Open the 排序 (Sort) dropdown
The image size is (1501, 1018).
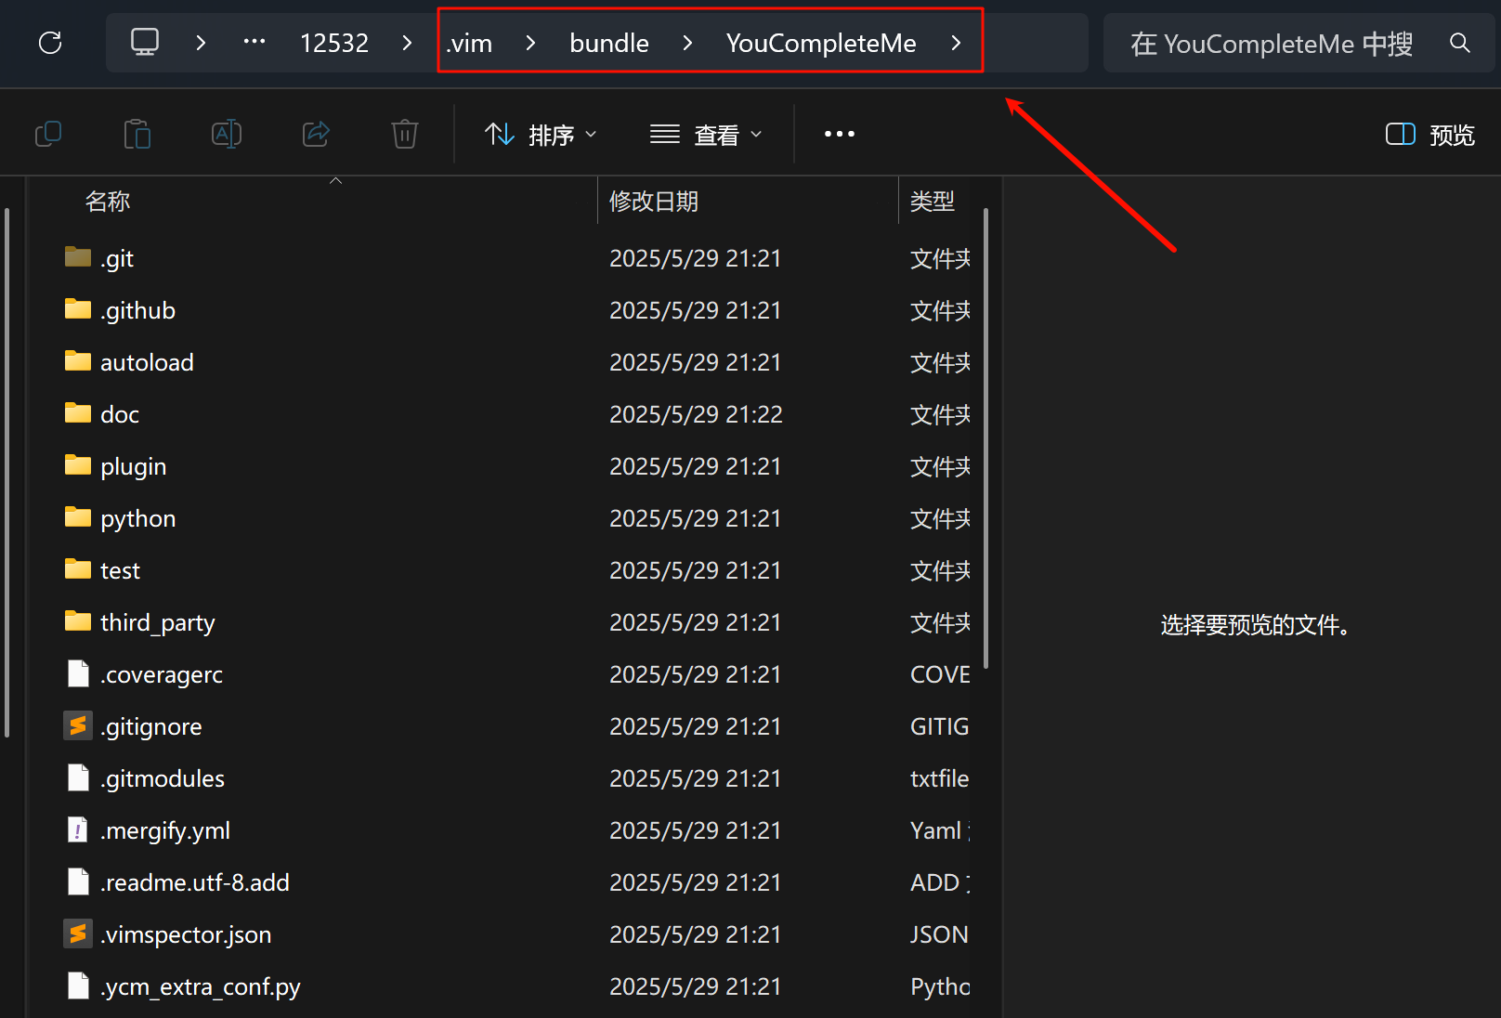click(x=542, y=134)
